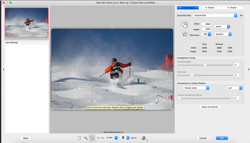This screenshot has height=143, width=250.
Task: Toggle the Before preview button
Action: click(134, 138)
